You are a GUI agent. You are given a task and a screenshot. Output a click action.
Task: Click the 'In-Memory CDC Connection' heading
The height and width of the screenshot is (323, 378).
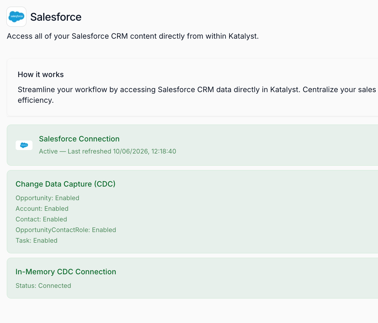click(66, 272)
